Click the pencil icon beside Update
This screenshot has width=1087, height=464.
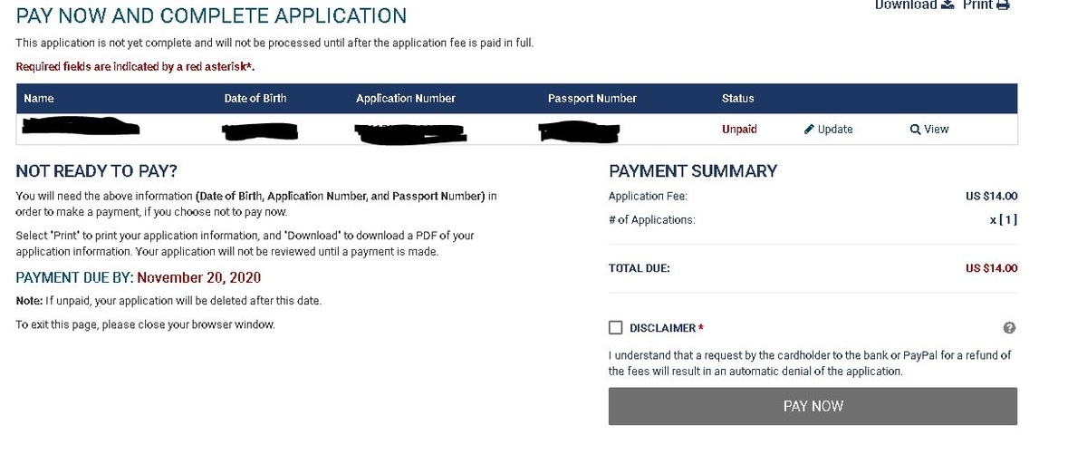click(x=809, y=129)
